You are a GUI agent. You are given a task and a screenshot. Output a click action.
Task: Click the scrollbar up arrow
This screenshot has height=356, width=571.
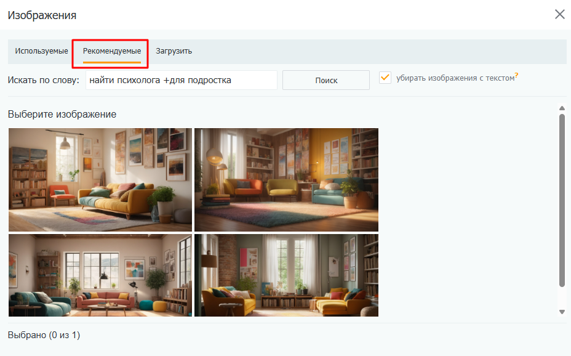point(562,108)
